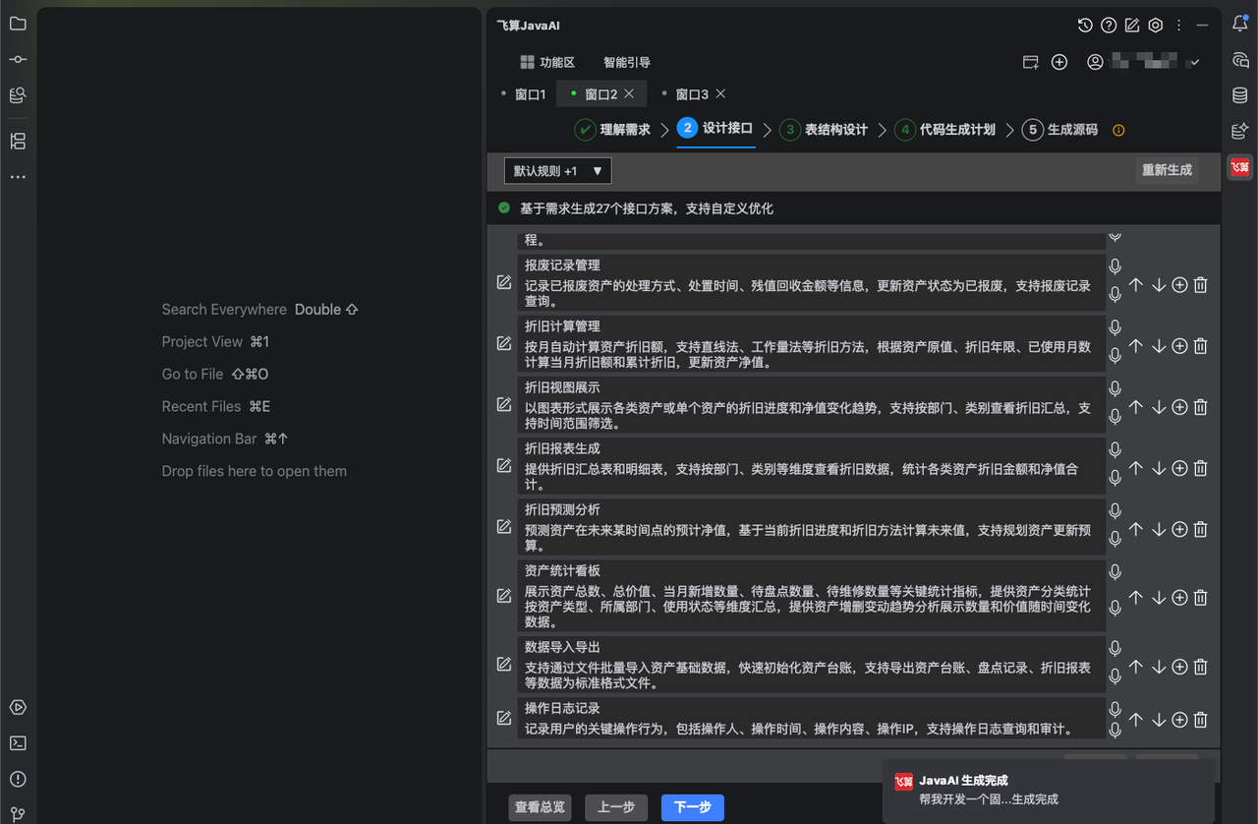Switch to the 智能引导 tab
The width and height of the screenshot is (1258, 824).
coord(627,62)
